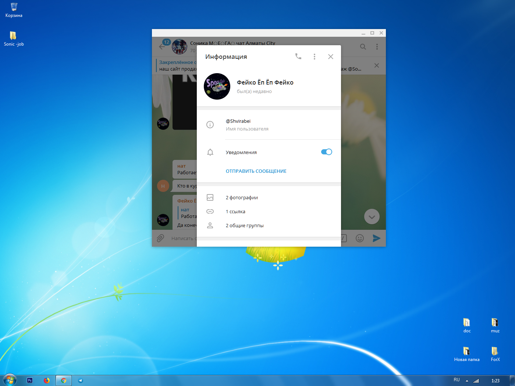Jump to latest message with down arrow
Viewport: 515px width, 386px height.
[372, 217]
